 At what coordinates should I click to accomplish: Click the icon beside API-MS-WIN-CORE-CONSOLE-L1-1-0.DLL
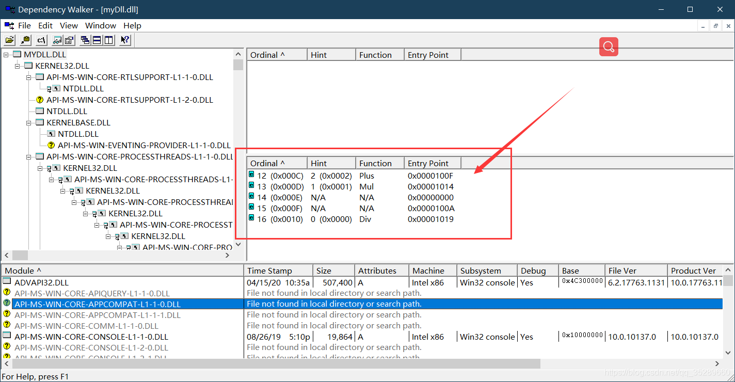[x=7, y=336]
